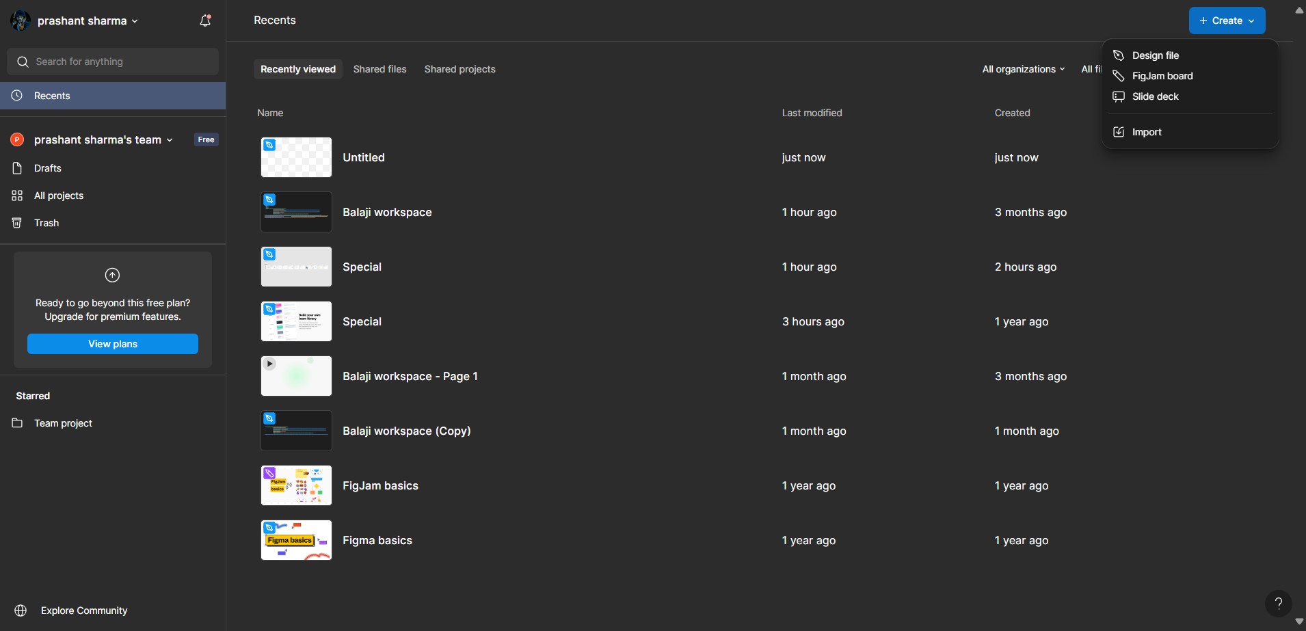Open the notifications bell
This screenshot has height=631, width=1306.
pos(205,21)
